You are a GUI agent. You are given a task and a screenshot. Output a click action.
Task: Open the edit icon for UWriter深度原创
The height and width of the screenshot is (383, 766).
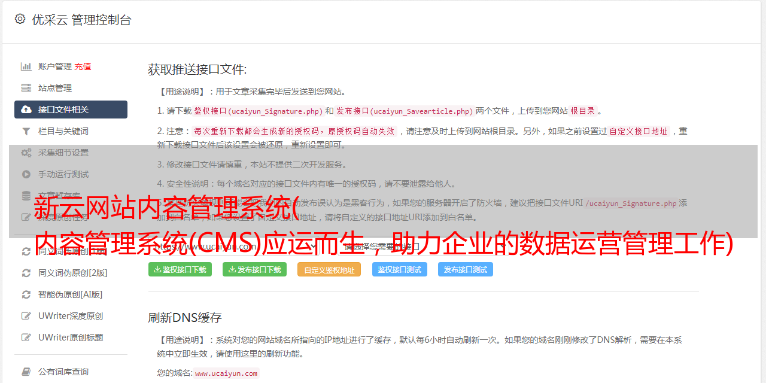[x=26, y=316]
